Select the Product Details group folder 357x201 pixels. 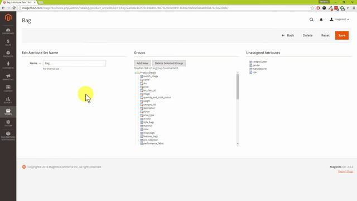148,73
